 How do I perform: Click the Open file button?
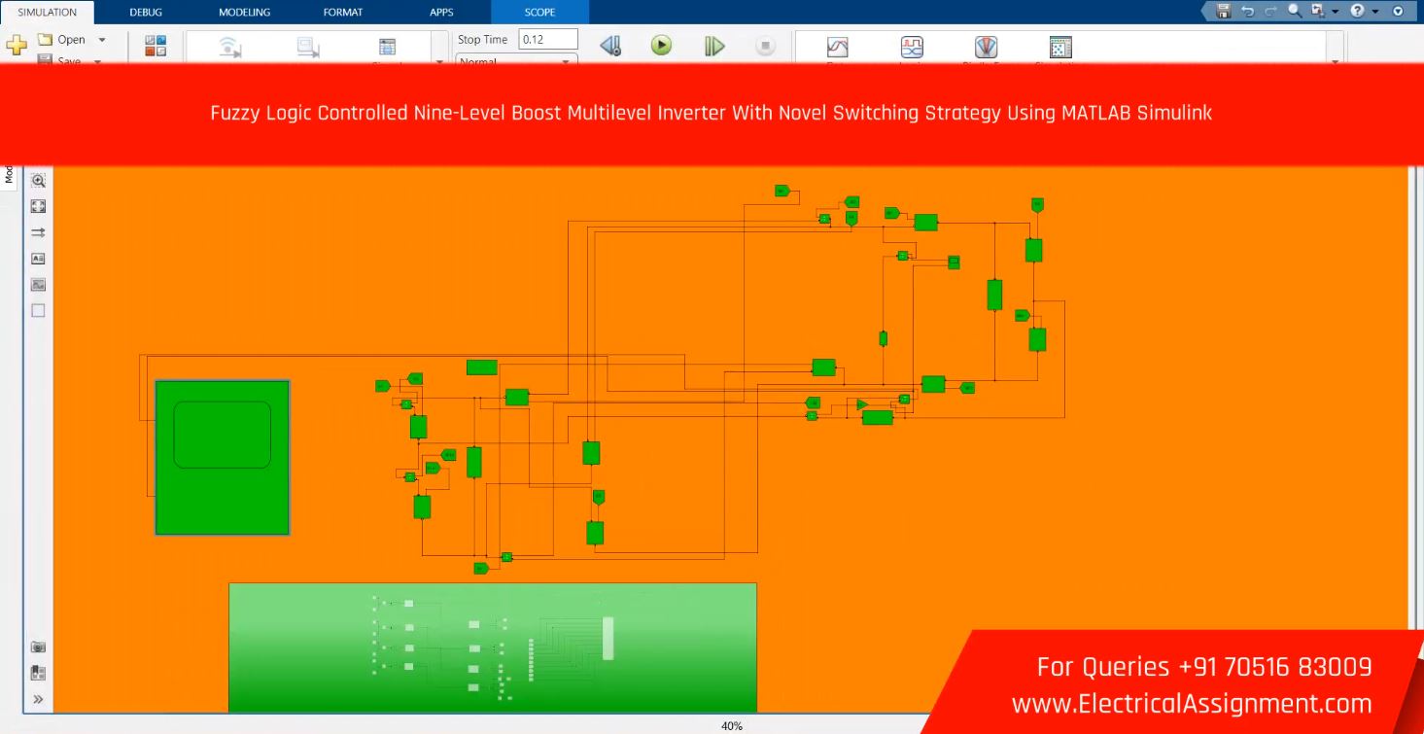(61, 40)
